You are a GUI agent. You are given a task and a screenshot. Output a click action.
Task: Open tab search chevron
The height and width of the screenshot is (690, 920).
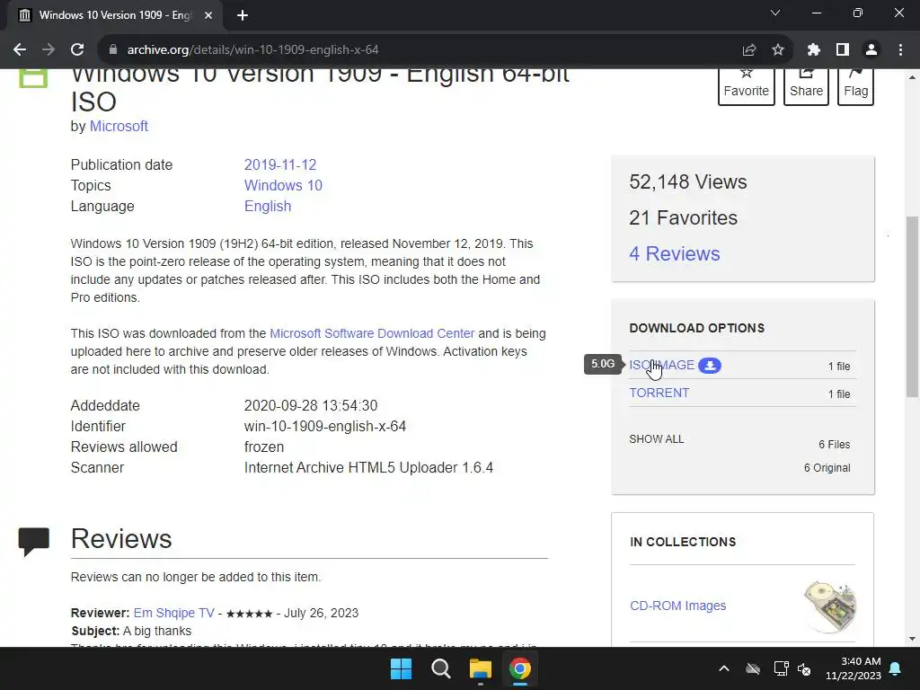(x=775, y=13)
